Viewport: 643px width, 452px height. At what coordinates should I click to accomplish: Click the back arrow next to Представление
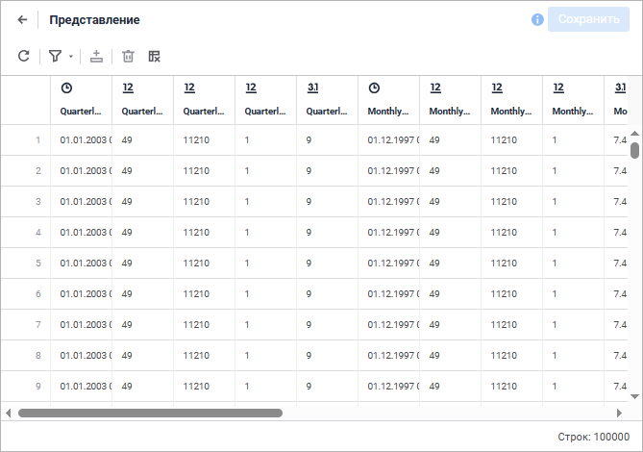23,19
